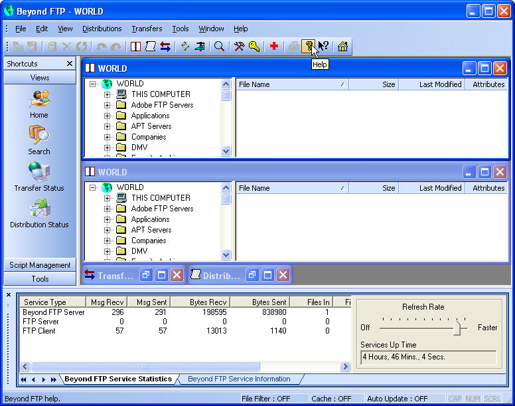Screen dimensions: 515x406
Task: Click the greyed-out refresh arrows toolbar icon
Action: [82, 47]
